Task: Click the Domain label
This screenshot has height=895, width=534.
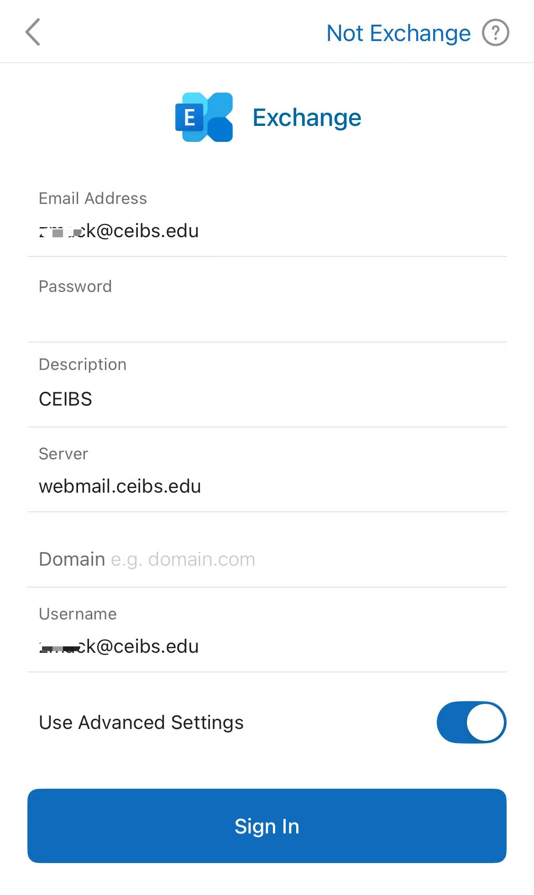Action: click(72, 559)
